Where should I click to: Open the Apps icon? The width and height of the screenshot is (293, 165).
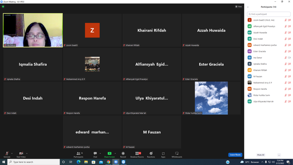point(163,154)
